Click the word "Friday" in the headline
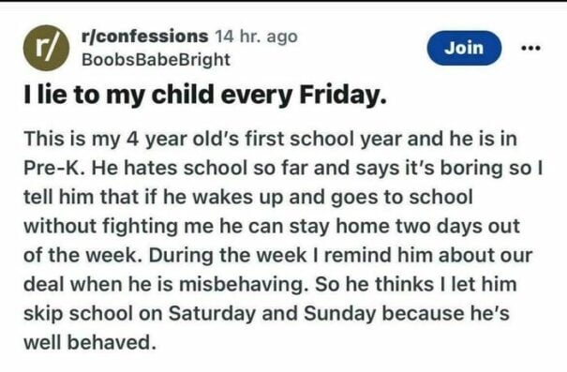Screen dimensions: 567x372 click(x=342, y=95)
